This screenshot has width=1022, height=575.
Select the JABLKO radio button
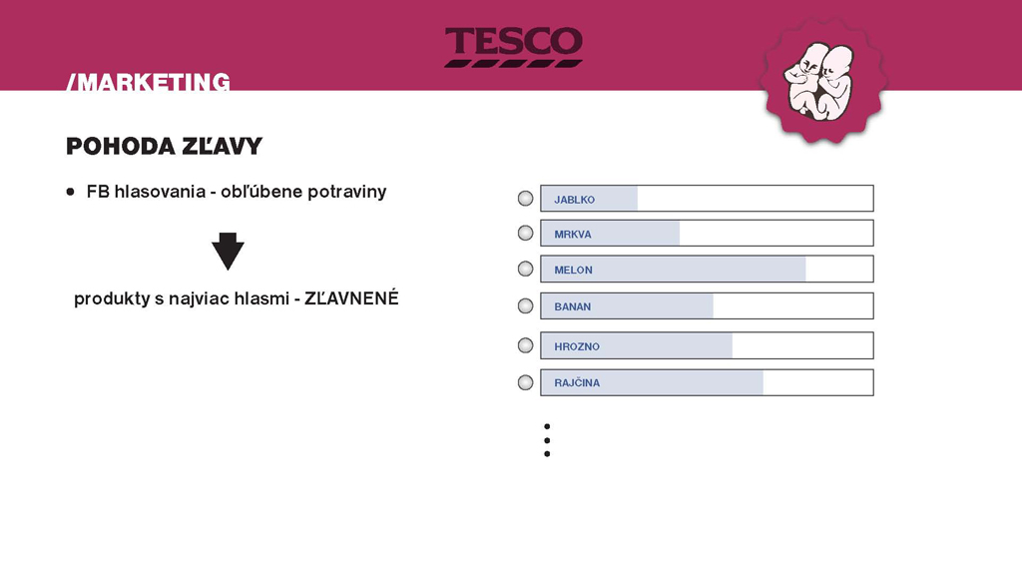coord(525,199)
